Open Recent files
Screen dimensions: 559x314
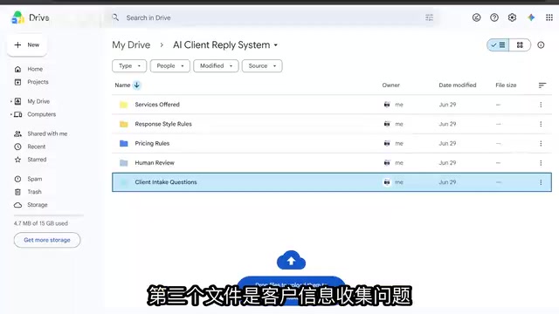tap(37, 147)
